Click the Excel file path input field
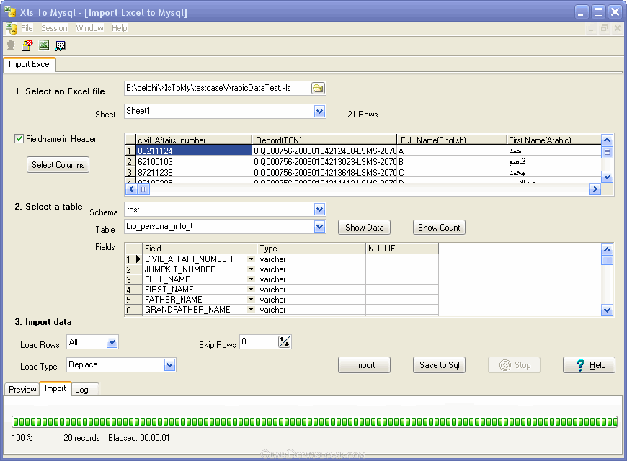The height and width of the screenshot is (461, 627). (x=218, y=89)
